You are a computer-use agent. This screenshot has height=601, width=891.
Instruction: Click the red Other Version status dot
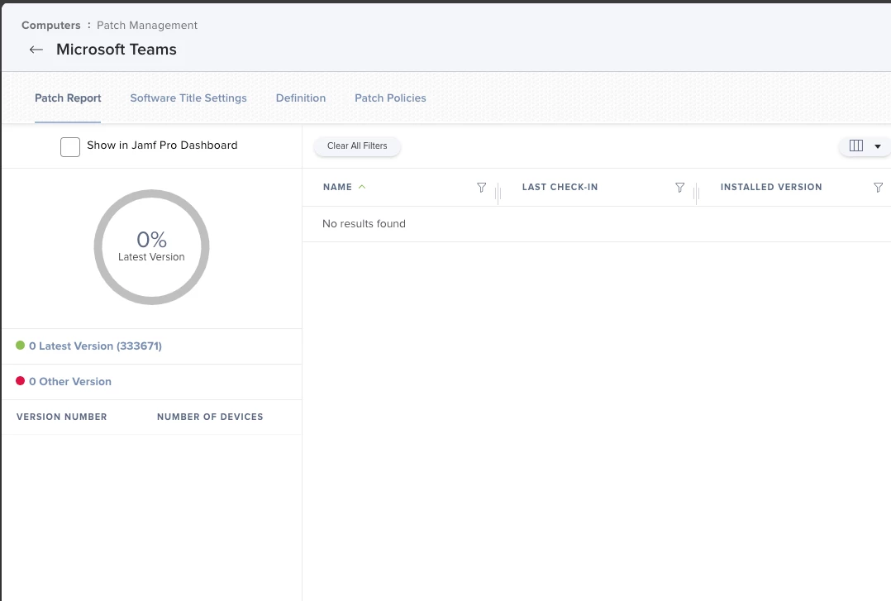tap(21, 381)
